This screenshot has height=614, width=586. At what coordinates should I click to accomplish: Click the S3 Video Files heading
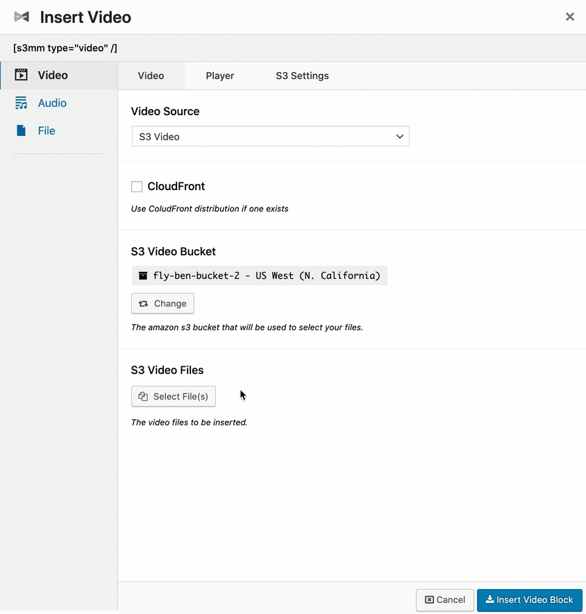167,370
